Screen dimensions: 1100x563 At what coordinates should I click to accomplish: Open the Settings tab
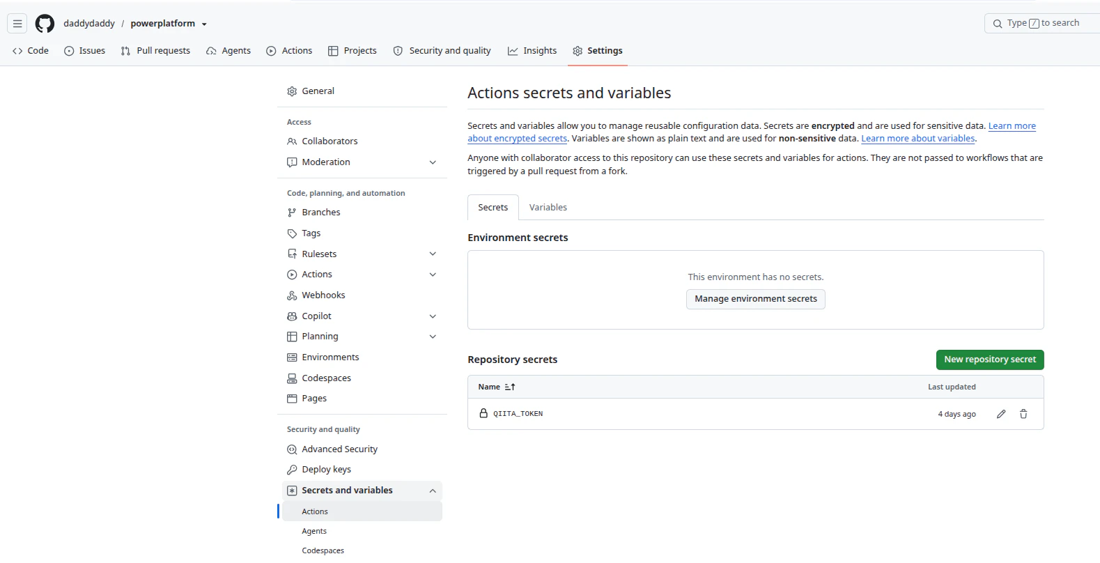tap(598, 51)
